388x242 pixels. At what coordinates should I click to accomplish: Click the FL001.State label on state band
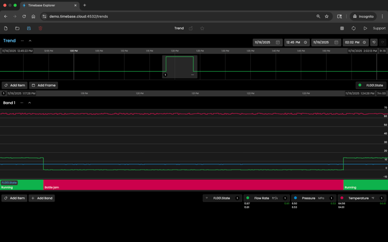(9, 182)
